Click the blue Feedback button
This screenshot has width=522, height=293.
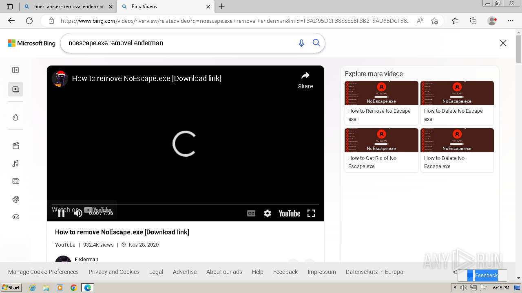(482, 276)
